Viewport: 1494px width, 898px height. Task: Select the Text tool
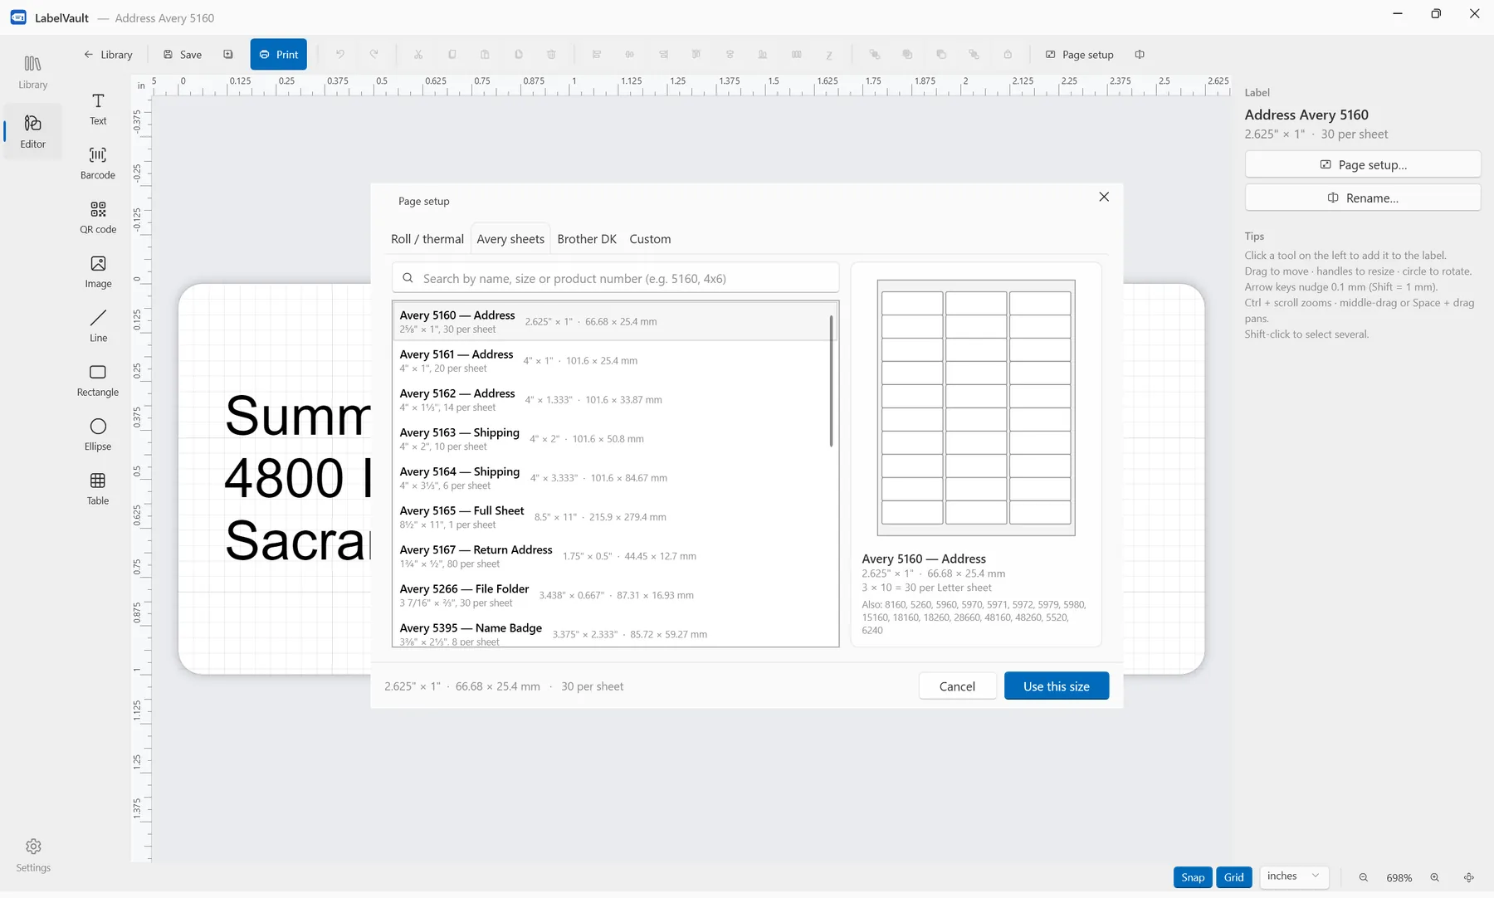(x=98, y=109)
